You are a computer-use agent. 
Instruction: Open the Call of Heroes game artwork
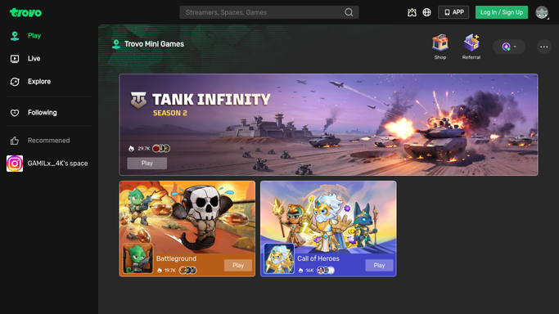[328, 218]
